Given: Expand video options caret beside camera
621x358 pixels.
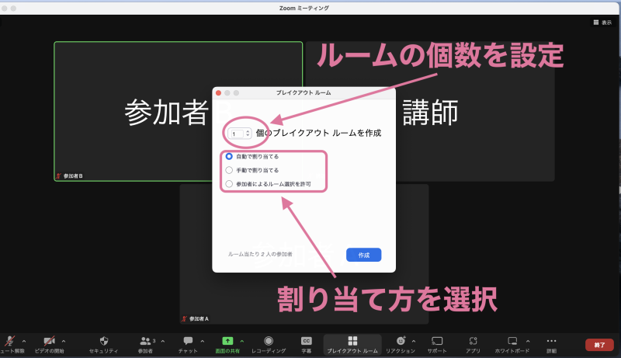Looking at the screenshot, I should pos(64,341).
